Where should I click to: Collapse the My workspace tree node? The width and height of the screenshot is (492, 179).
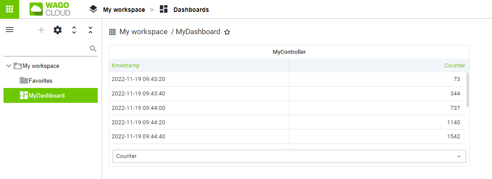coord(8,66)
